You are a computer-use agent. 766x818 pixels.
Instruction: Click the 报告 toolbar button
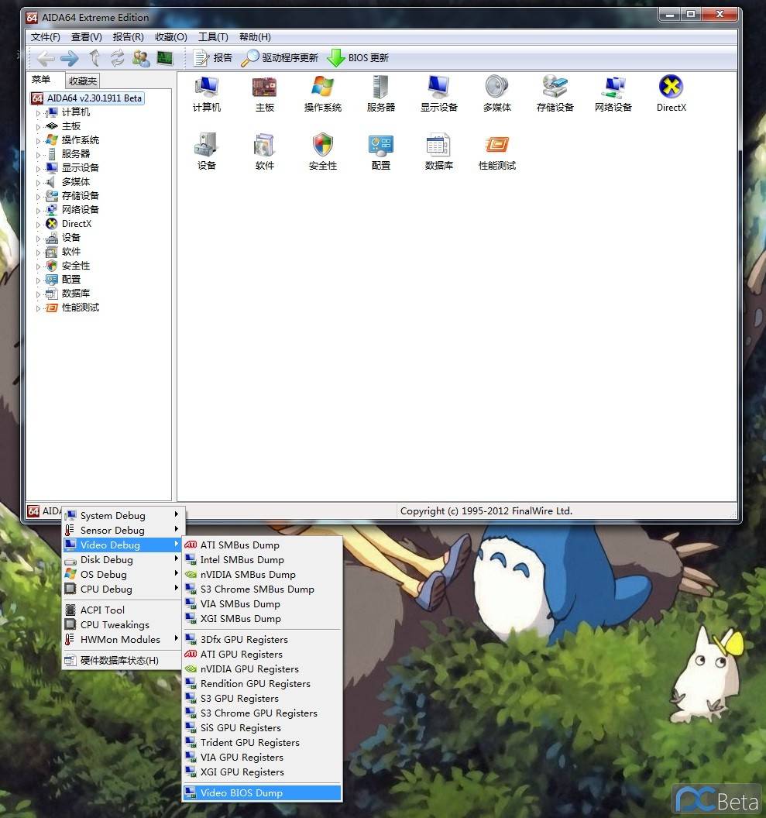pyautogui.click(x=214, y=58)
